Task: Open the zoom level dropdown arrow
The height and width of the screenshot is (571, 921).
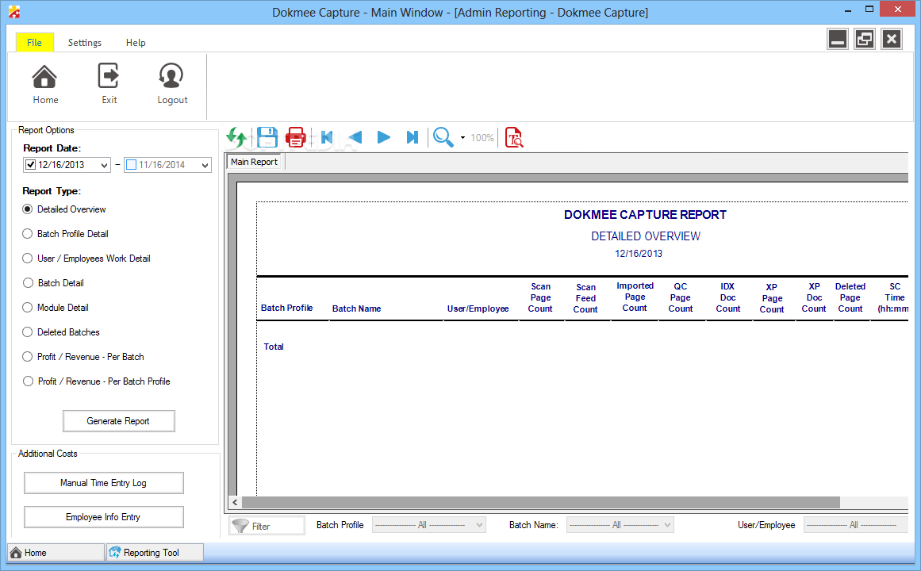Action: point(462,138)
